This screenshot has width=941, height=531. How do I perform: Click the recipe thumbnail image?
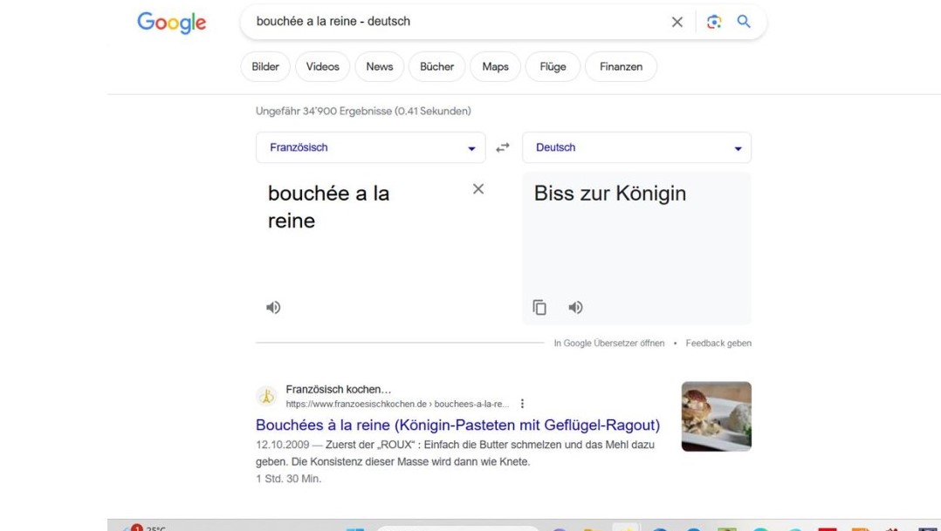[x=716, y=416]
